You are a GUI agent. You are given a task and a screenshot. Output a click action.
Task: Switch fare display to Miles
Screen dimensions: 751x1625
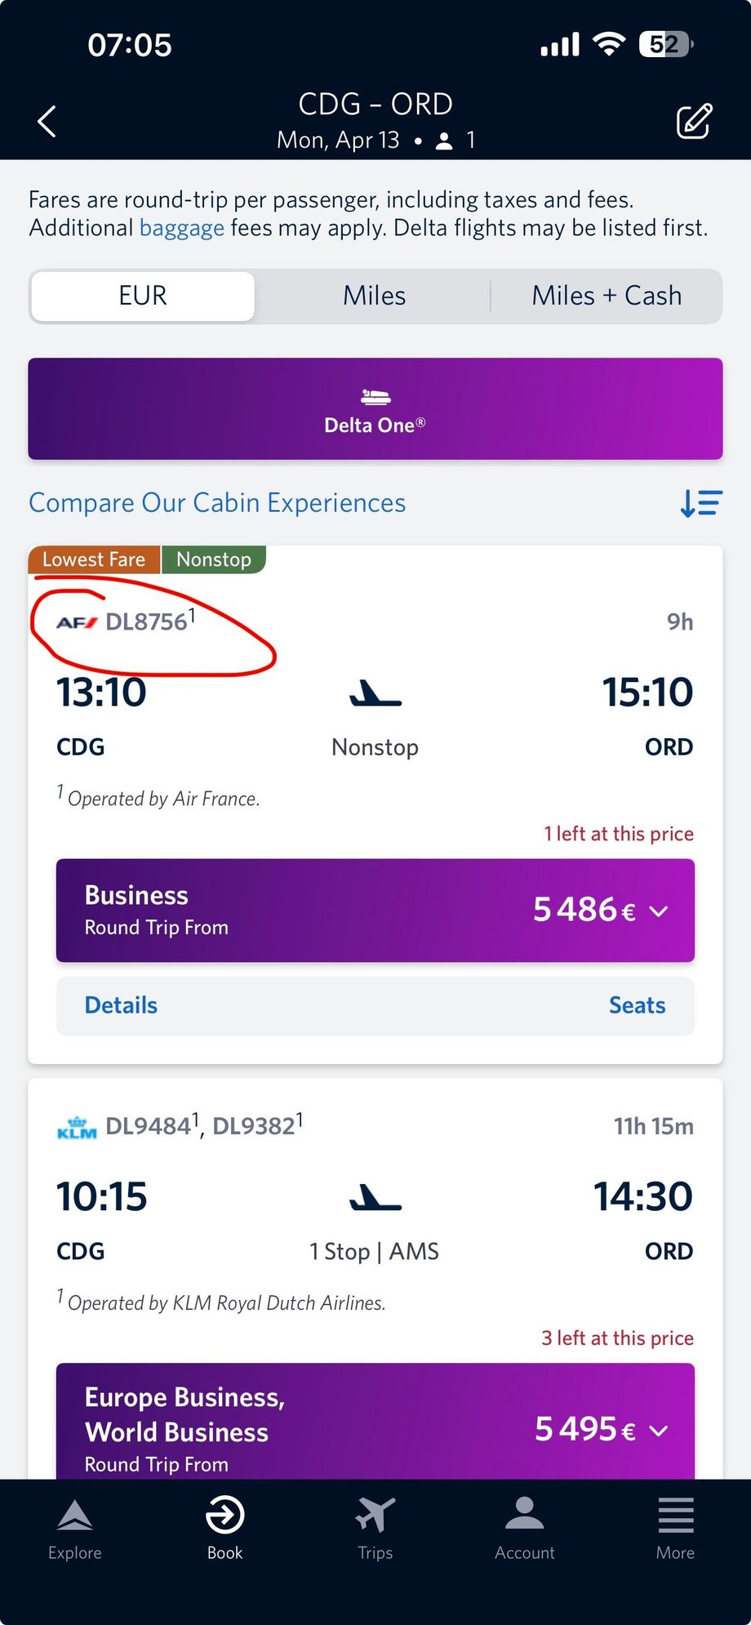(x=374, y=296)
